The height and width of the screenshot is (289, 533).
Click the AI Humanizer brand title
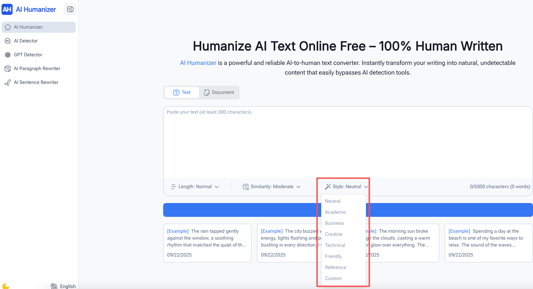click(x=36, y=9)
